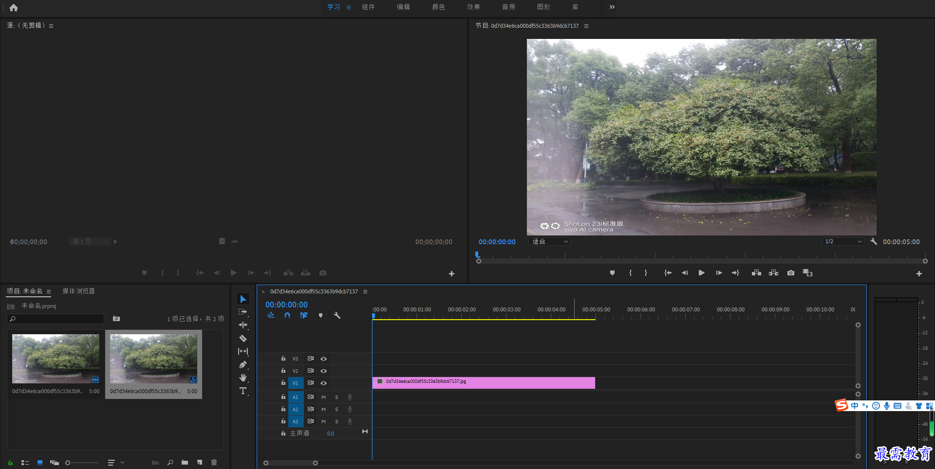Switch to 编辑 workspace
The height and width of the screenshot is (469, 935).
[x=403, y=7]
